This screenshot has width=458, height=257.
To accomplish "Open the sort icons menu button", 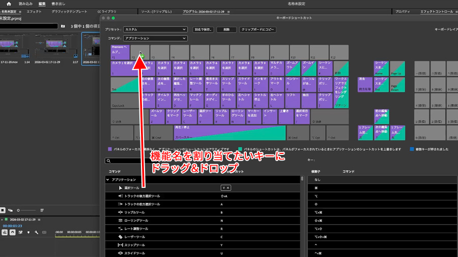I will pos(42,210).
